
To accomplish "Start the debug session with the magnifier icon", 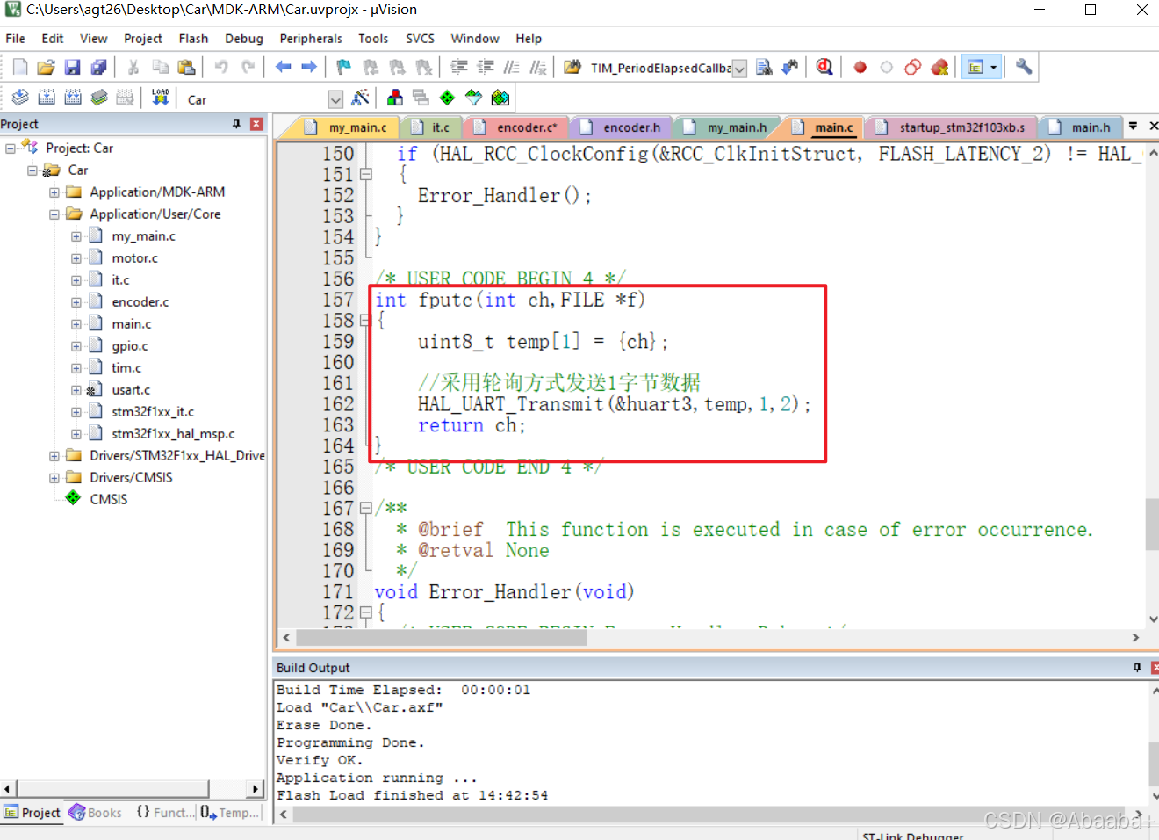I will pyautogui.click(x=824, y=67).
